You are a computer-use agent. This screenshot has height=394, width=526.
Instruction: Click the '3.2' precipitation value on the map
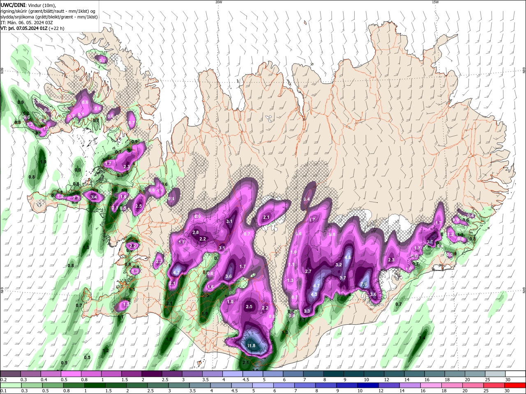(339, 265)
